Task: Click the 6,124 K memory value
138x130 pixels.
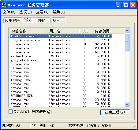Action: [x=103, y=56]
